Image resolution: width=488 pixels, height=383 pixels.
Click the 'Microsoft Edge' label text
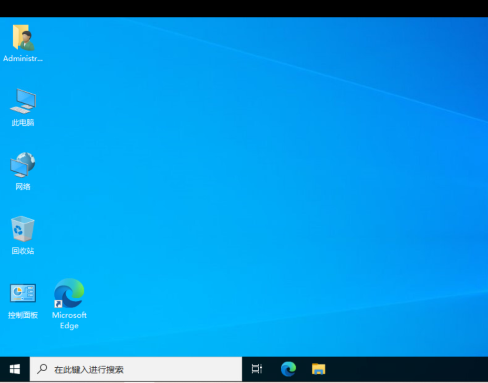click(x=69, y=320)
